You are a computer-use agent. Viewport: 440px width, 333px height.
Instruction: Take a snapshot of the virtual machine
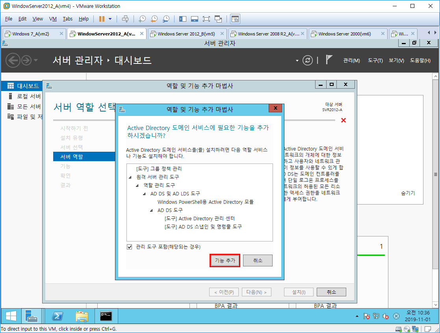[142, 19]
